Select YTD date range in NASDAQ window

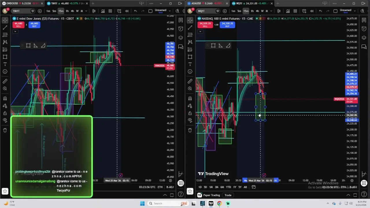[x=228, y=187]
